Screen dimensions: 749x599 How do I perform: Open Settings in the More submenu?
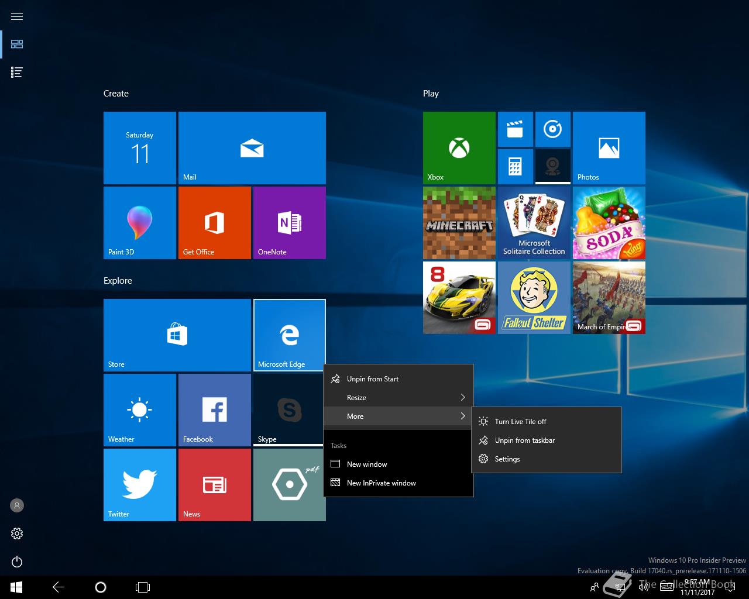point(547,459)
